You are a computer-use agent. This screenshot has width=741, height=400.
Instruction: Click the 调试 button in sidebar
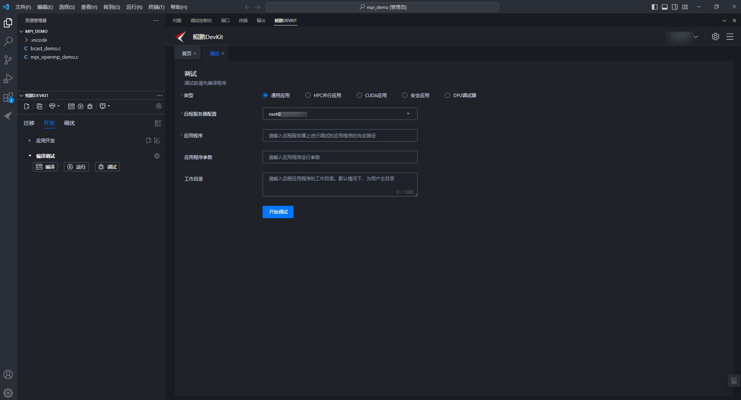(107, 167)
